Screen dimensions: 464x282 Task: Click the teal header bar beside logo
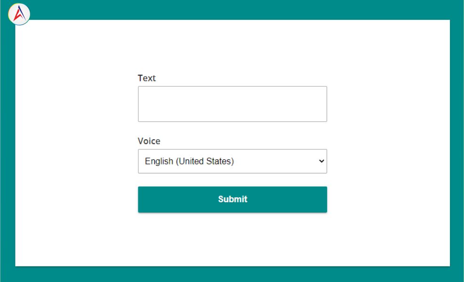tap(235, 9)
